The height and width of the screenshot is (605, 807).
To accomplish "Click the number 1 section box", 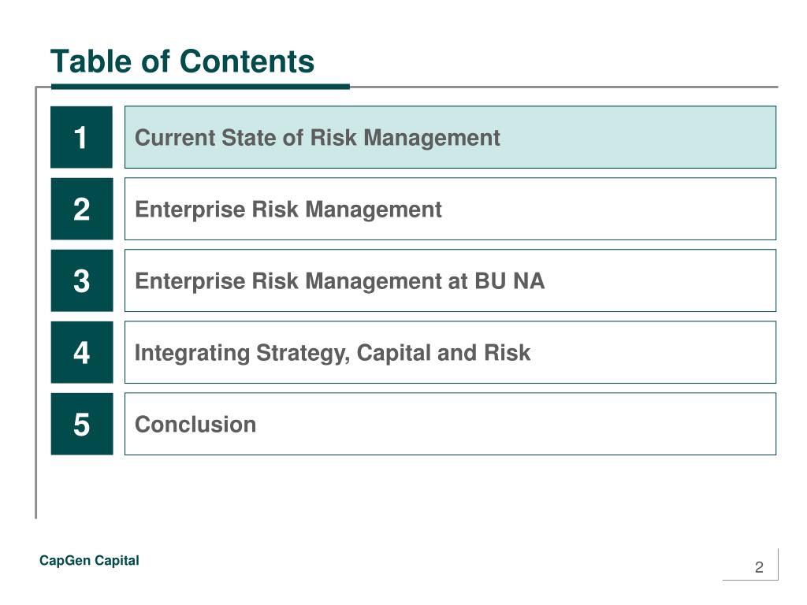I will pos(81,137).
